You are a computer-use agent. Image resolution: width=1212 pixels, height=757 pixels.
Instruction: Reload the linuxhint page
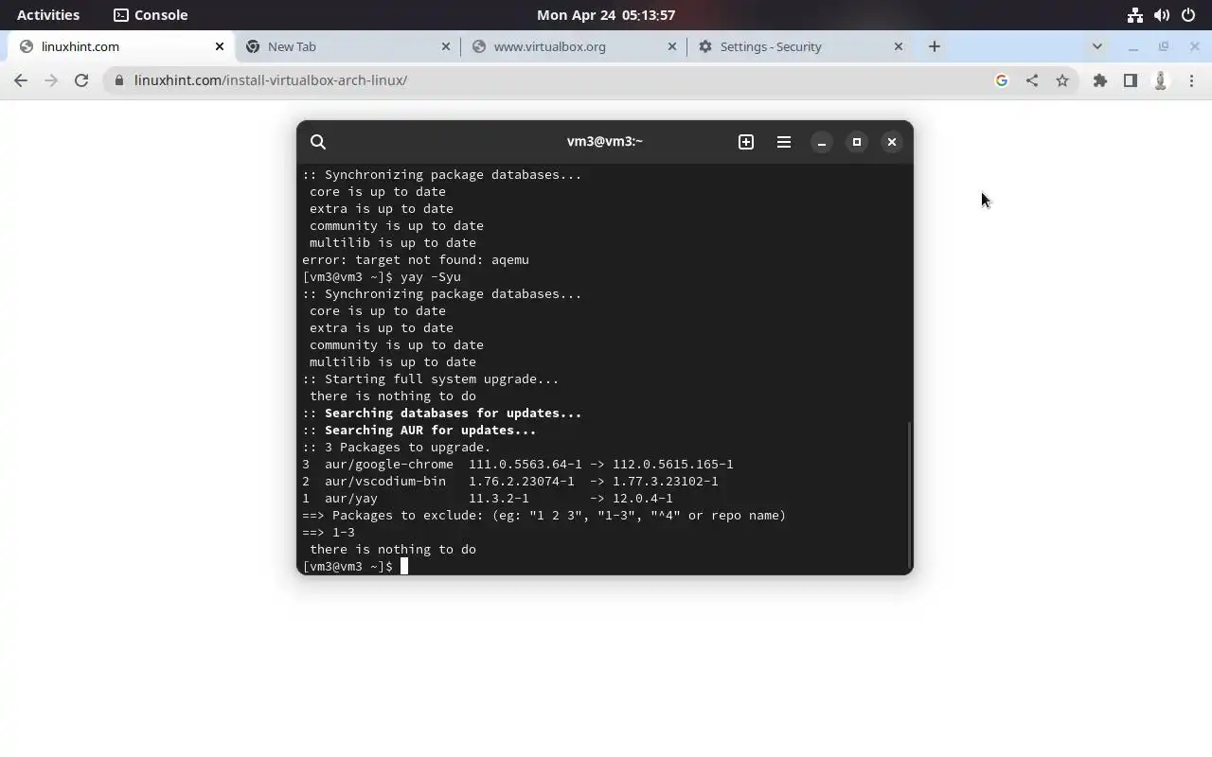81,80
